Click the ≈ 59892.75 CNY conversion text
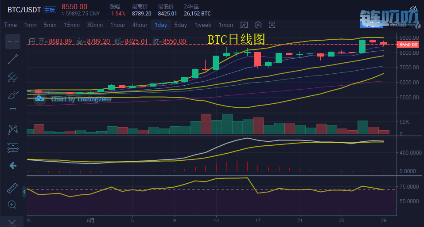The width and height of the screenshot is (424, 227). [x=81, y=14]
